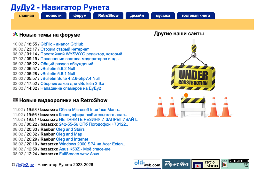Open the Рунета banner badge
The height and width of the screenshot is (181, 265).
click(x=176, y=164)
